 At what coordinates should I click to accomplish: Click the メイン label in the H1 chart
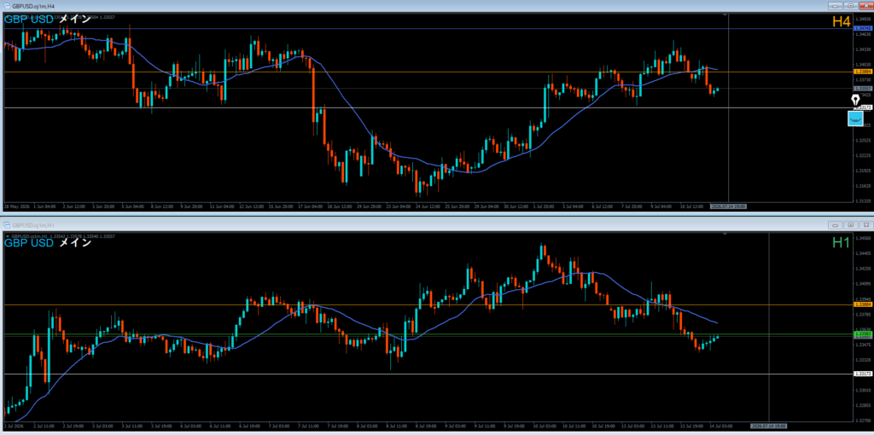point(75,243)
